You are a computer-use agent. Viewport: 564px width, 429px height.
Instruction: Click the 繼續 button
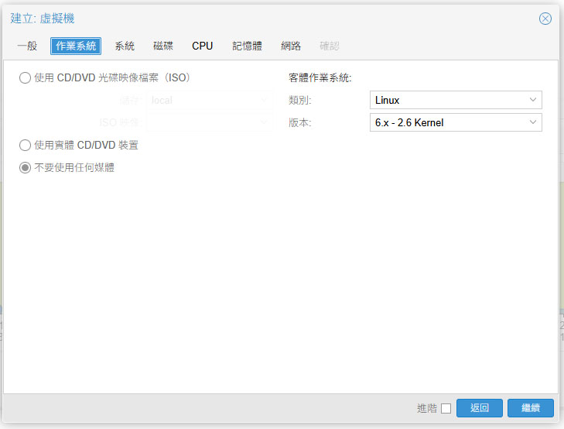(x=530, y=408)
